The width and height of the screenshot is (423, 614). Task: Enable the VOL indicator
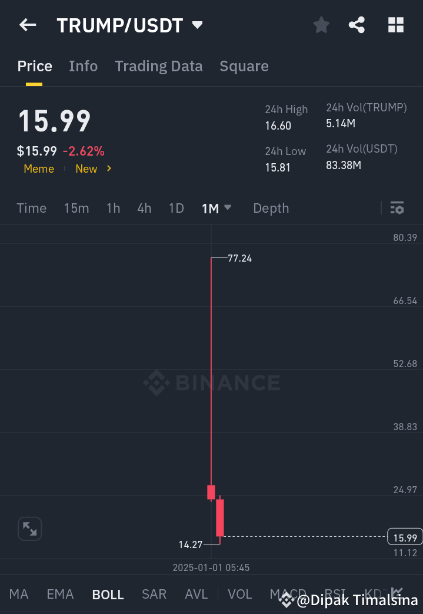239,595
